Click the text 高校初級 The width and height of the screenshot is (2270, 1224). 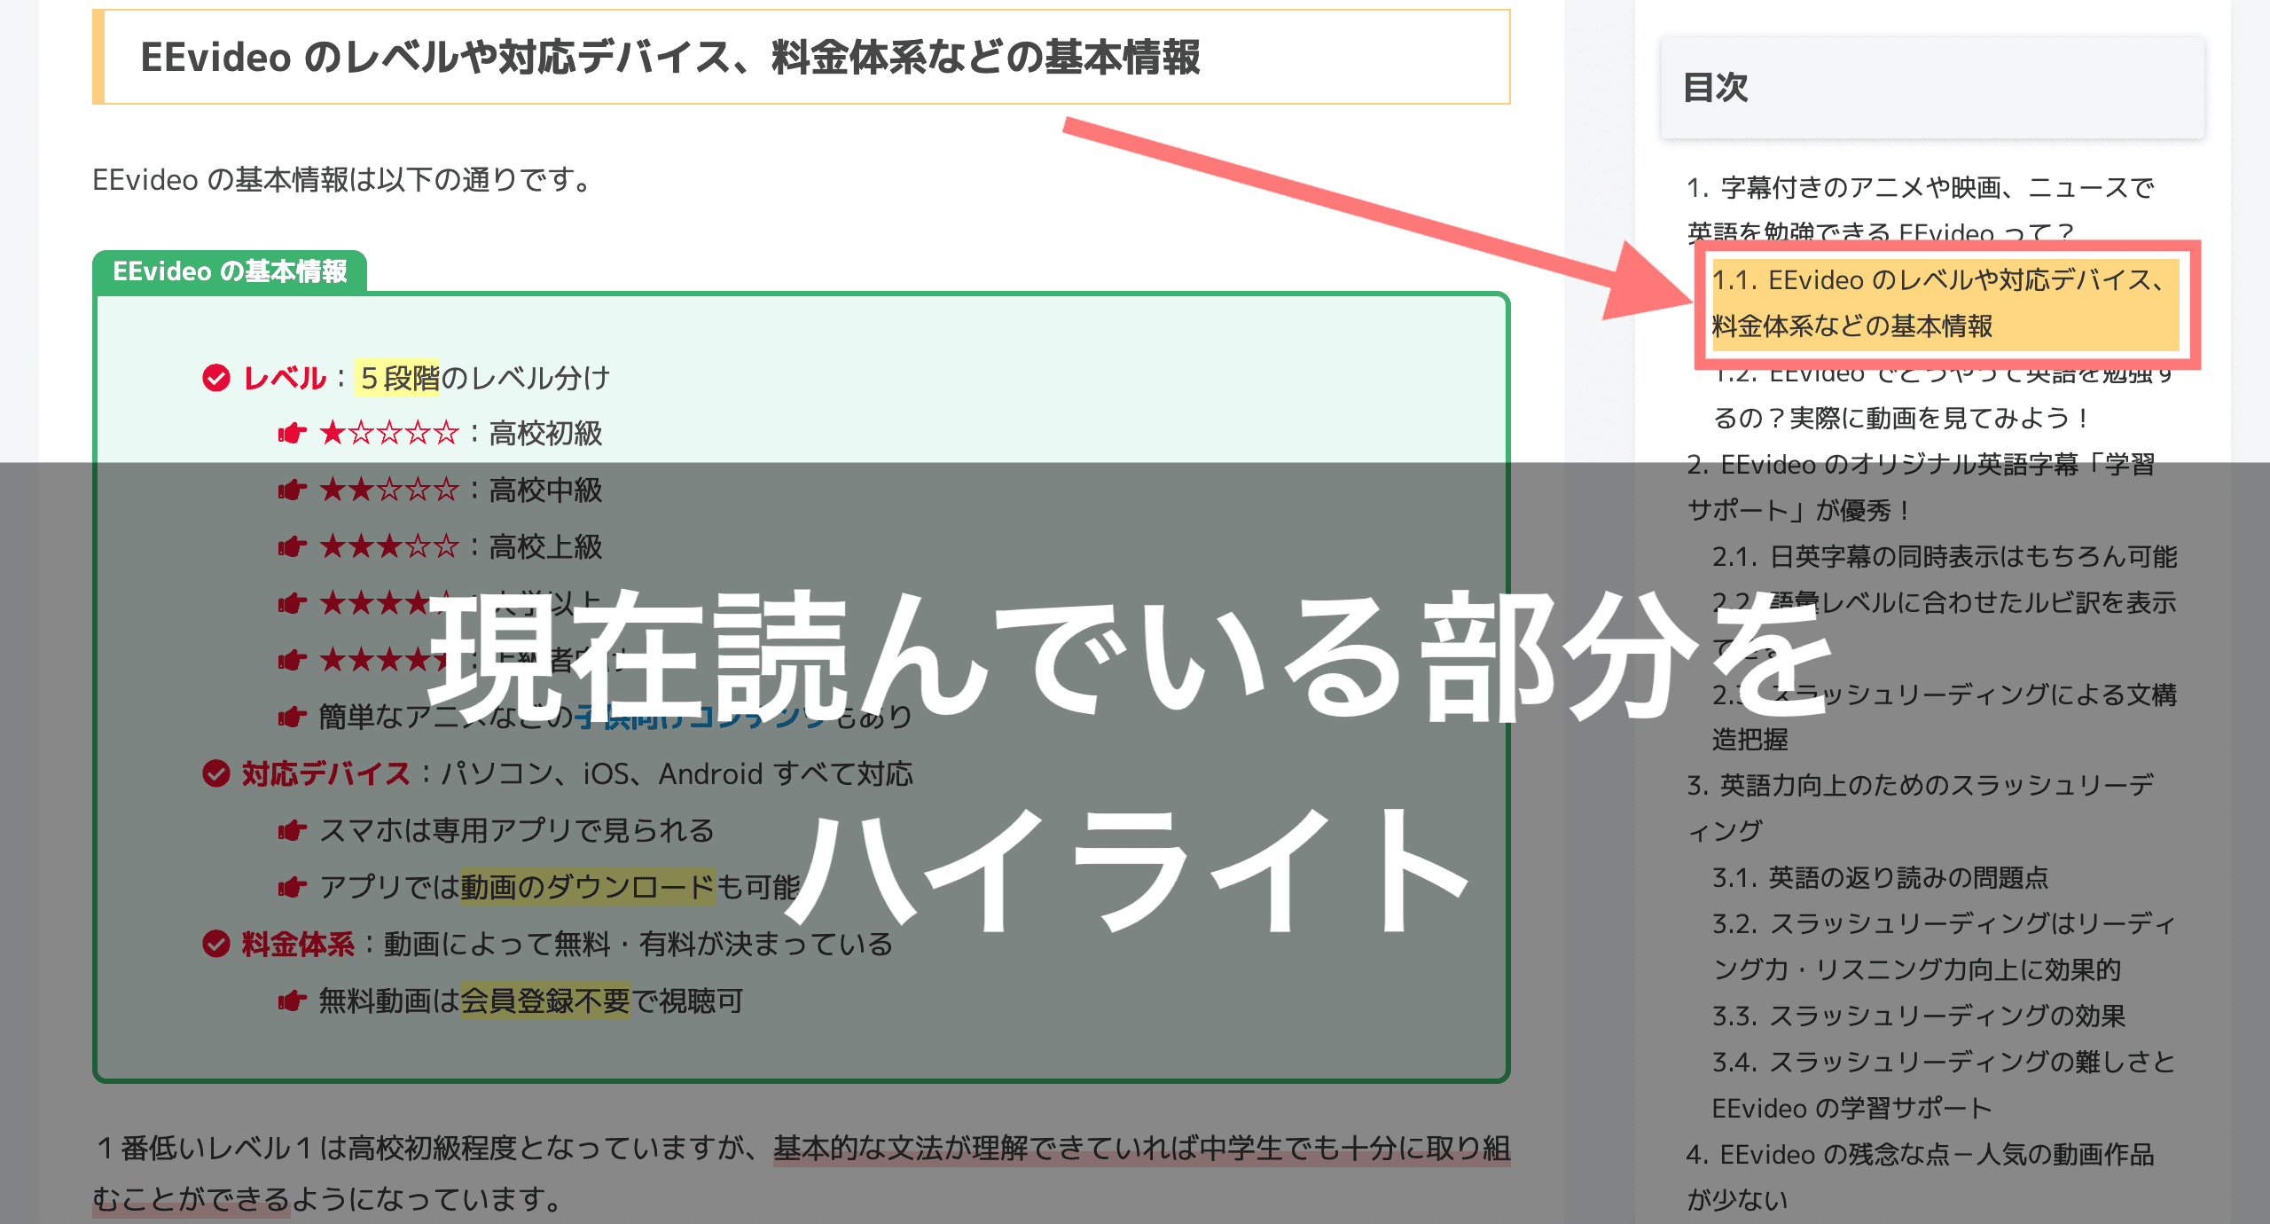pos(545,434)
